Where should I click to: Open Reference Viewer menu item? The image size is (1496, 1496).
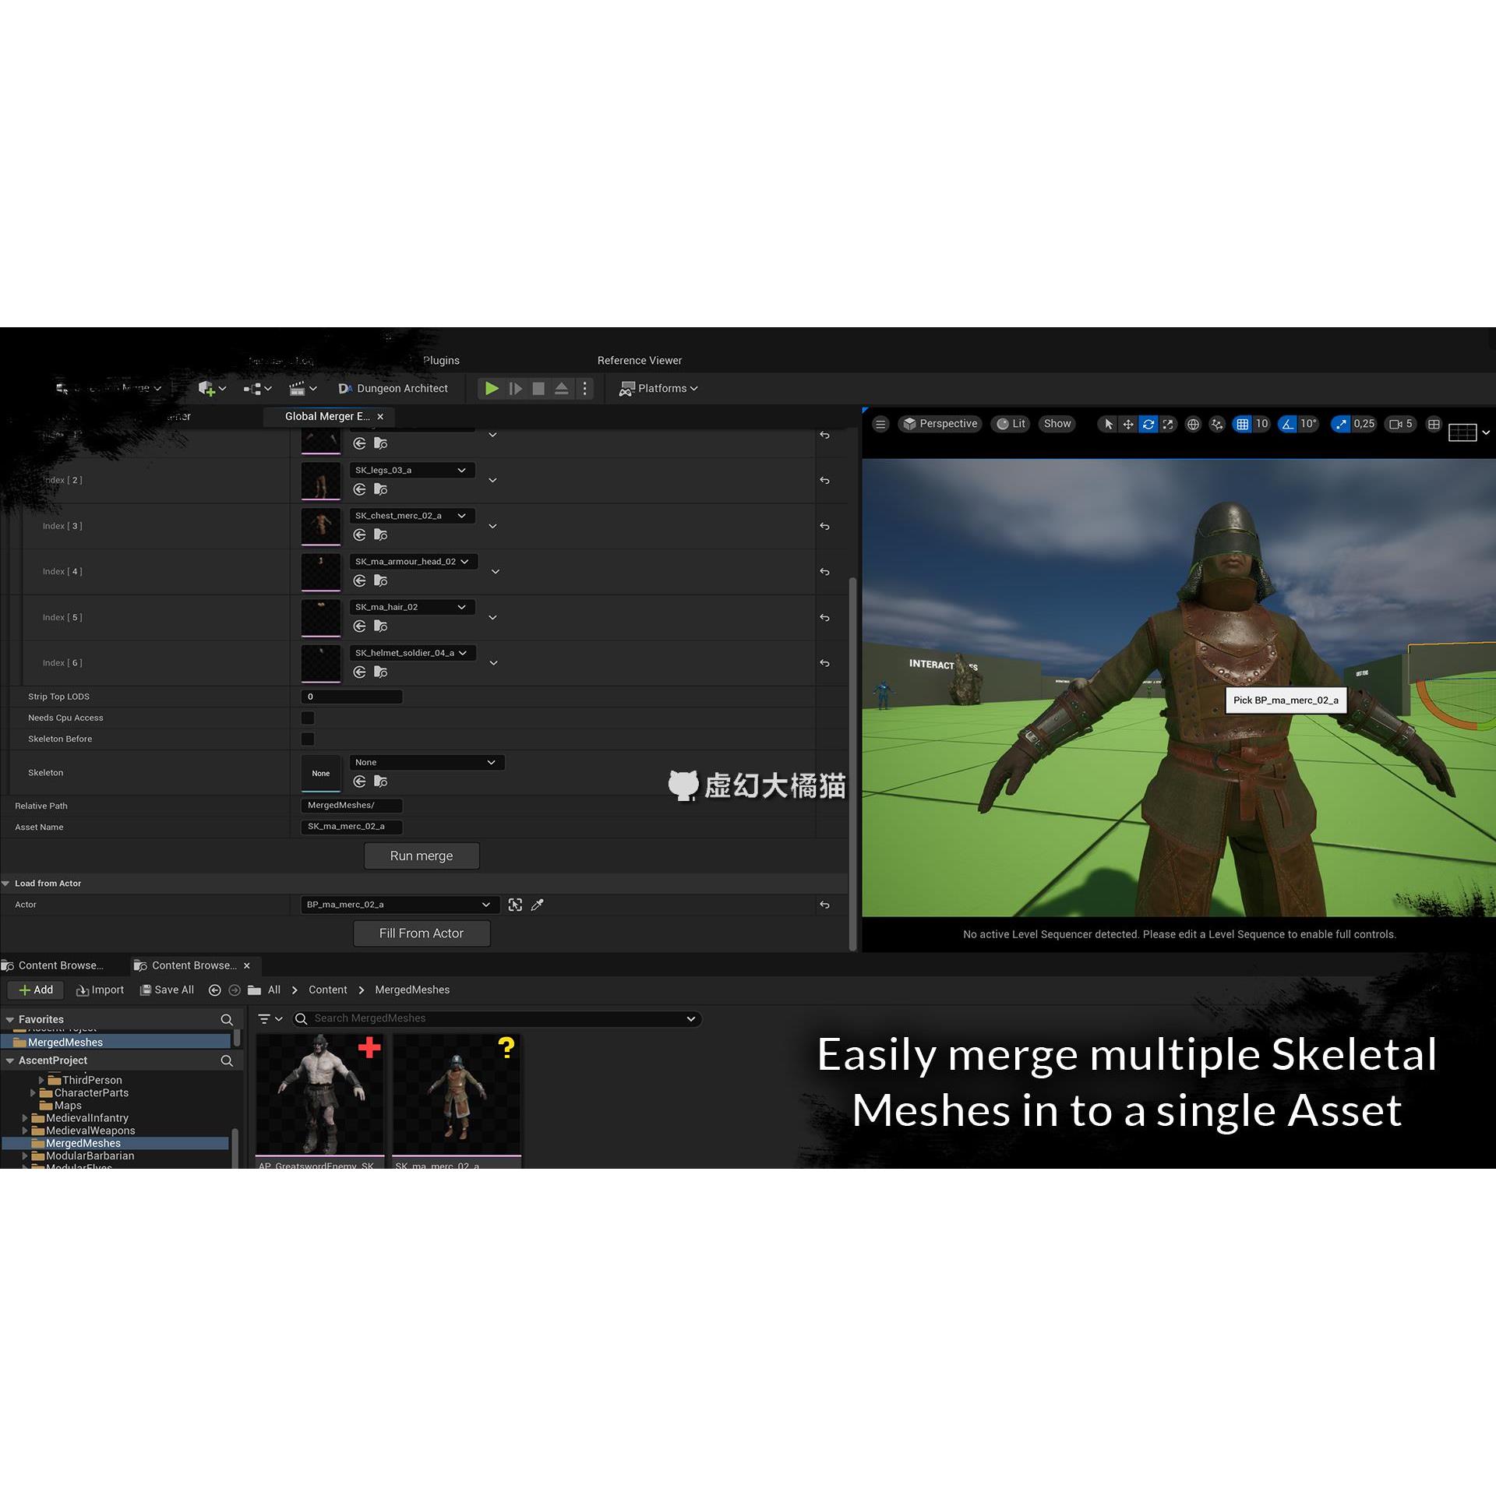[x=640, y=360]
